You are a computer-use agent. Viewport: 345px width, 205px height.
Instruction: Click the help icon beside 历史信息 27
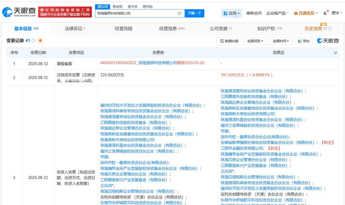(x=330, y=29)
